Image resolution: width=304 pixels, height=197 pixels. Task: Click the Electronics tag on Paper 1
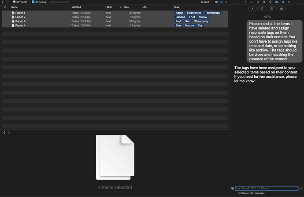194,13
